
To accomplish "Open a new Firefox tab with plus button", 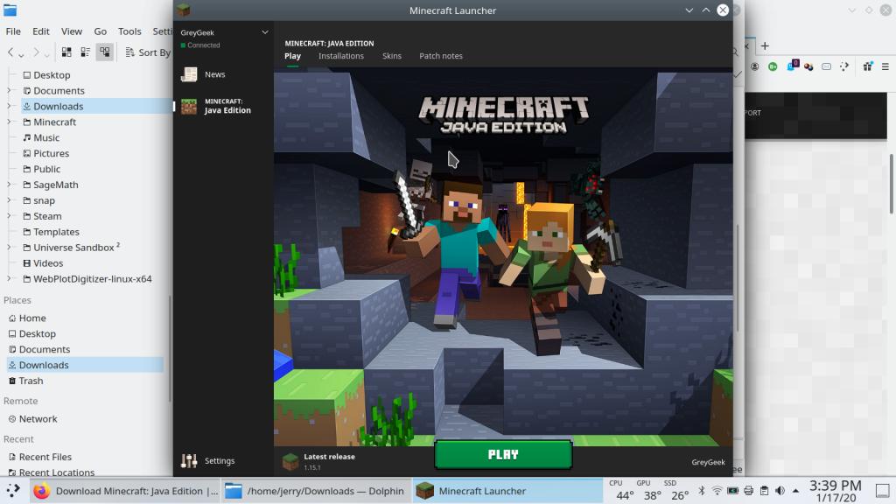I will tap(764, 45).
